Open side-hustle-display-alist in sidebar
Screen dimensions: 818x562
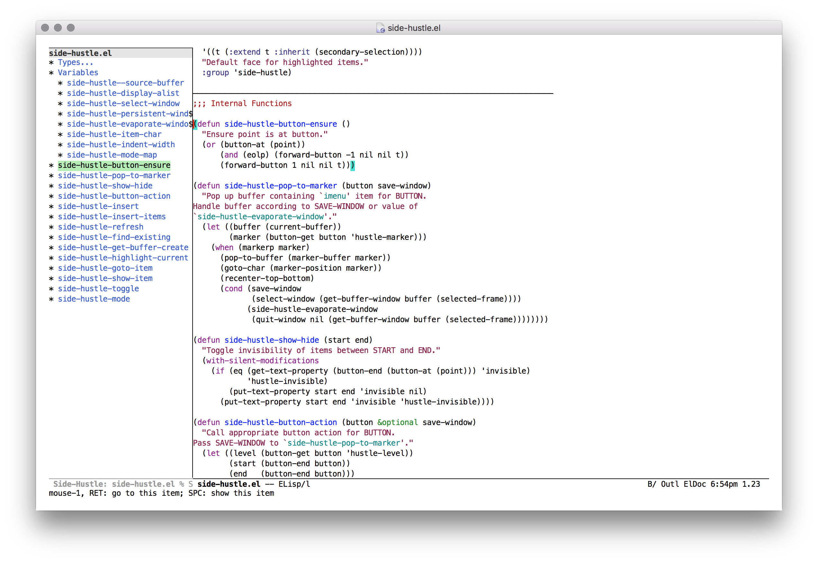coord(123,93)
